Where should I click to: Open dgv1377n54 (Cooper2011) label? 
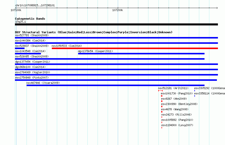33,62
